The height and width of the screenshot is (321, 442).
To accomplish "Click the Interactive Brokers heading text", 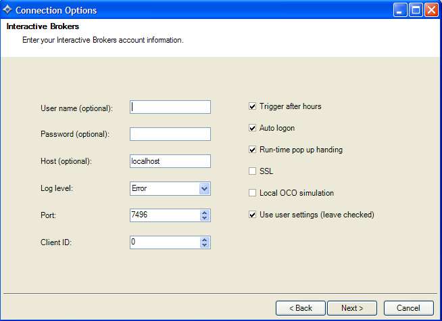I will coord(43,26).
